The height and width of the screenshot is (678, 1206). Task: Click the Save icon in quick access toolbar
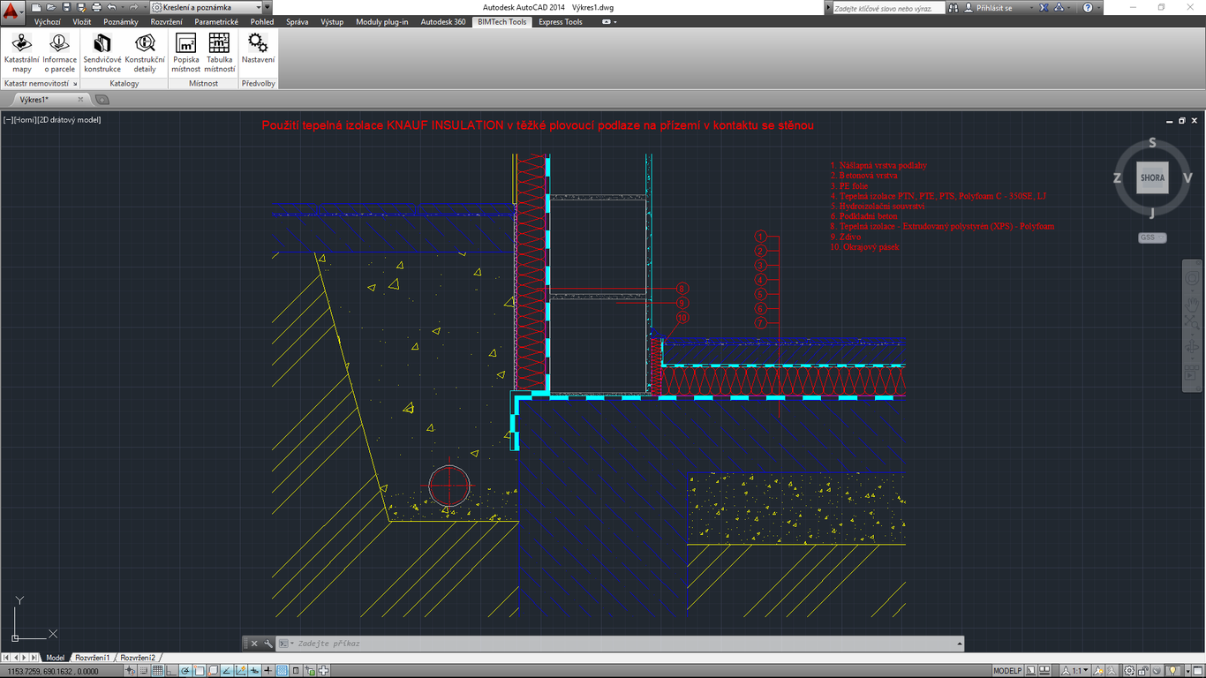pos(66,7)
